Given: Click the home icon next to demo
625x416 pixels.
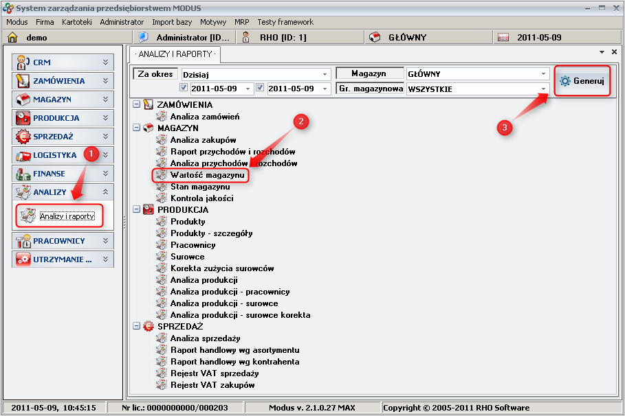Looking at the screenshot, I should pos(12,38).
